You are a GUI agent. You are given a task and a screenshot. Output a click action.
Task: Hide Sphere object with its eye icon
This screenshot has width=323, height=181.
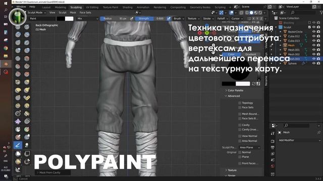(314, 63)
